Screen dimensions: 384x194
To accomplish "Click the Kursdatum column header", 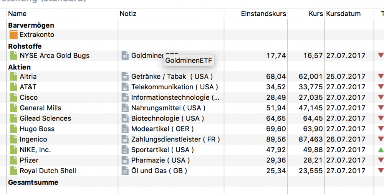I will pyautogui.click(x=343, y=14).
